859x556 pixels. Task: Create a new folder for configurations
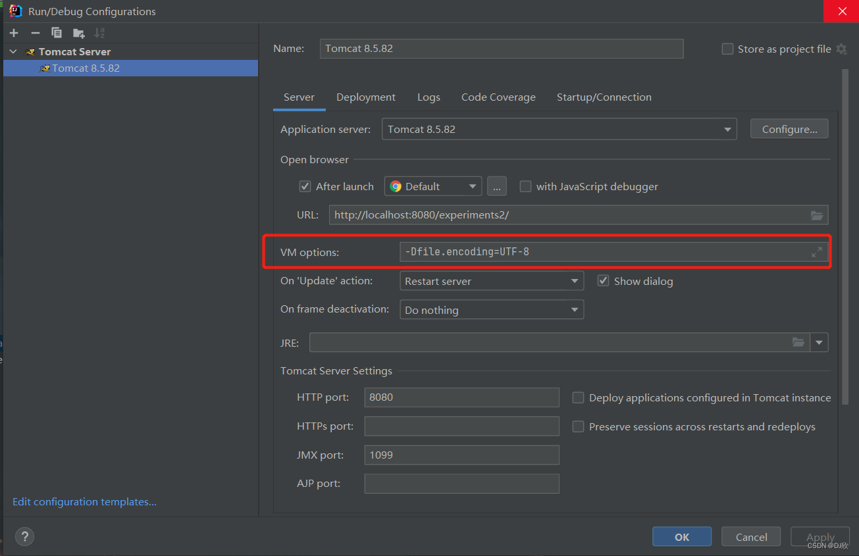(79, 33)
